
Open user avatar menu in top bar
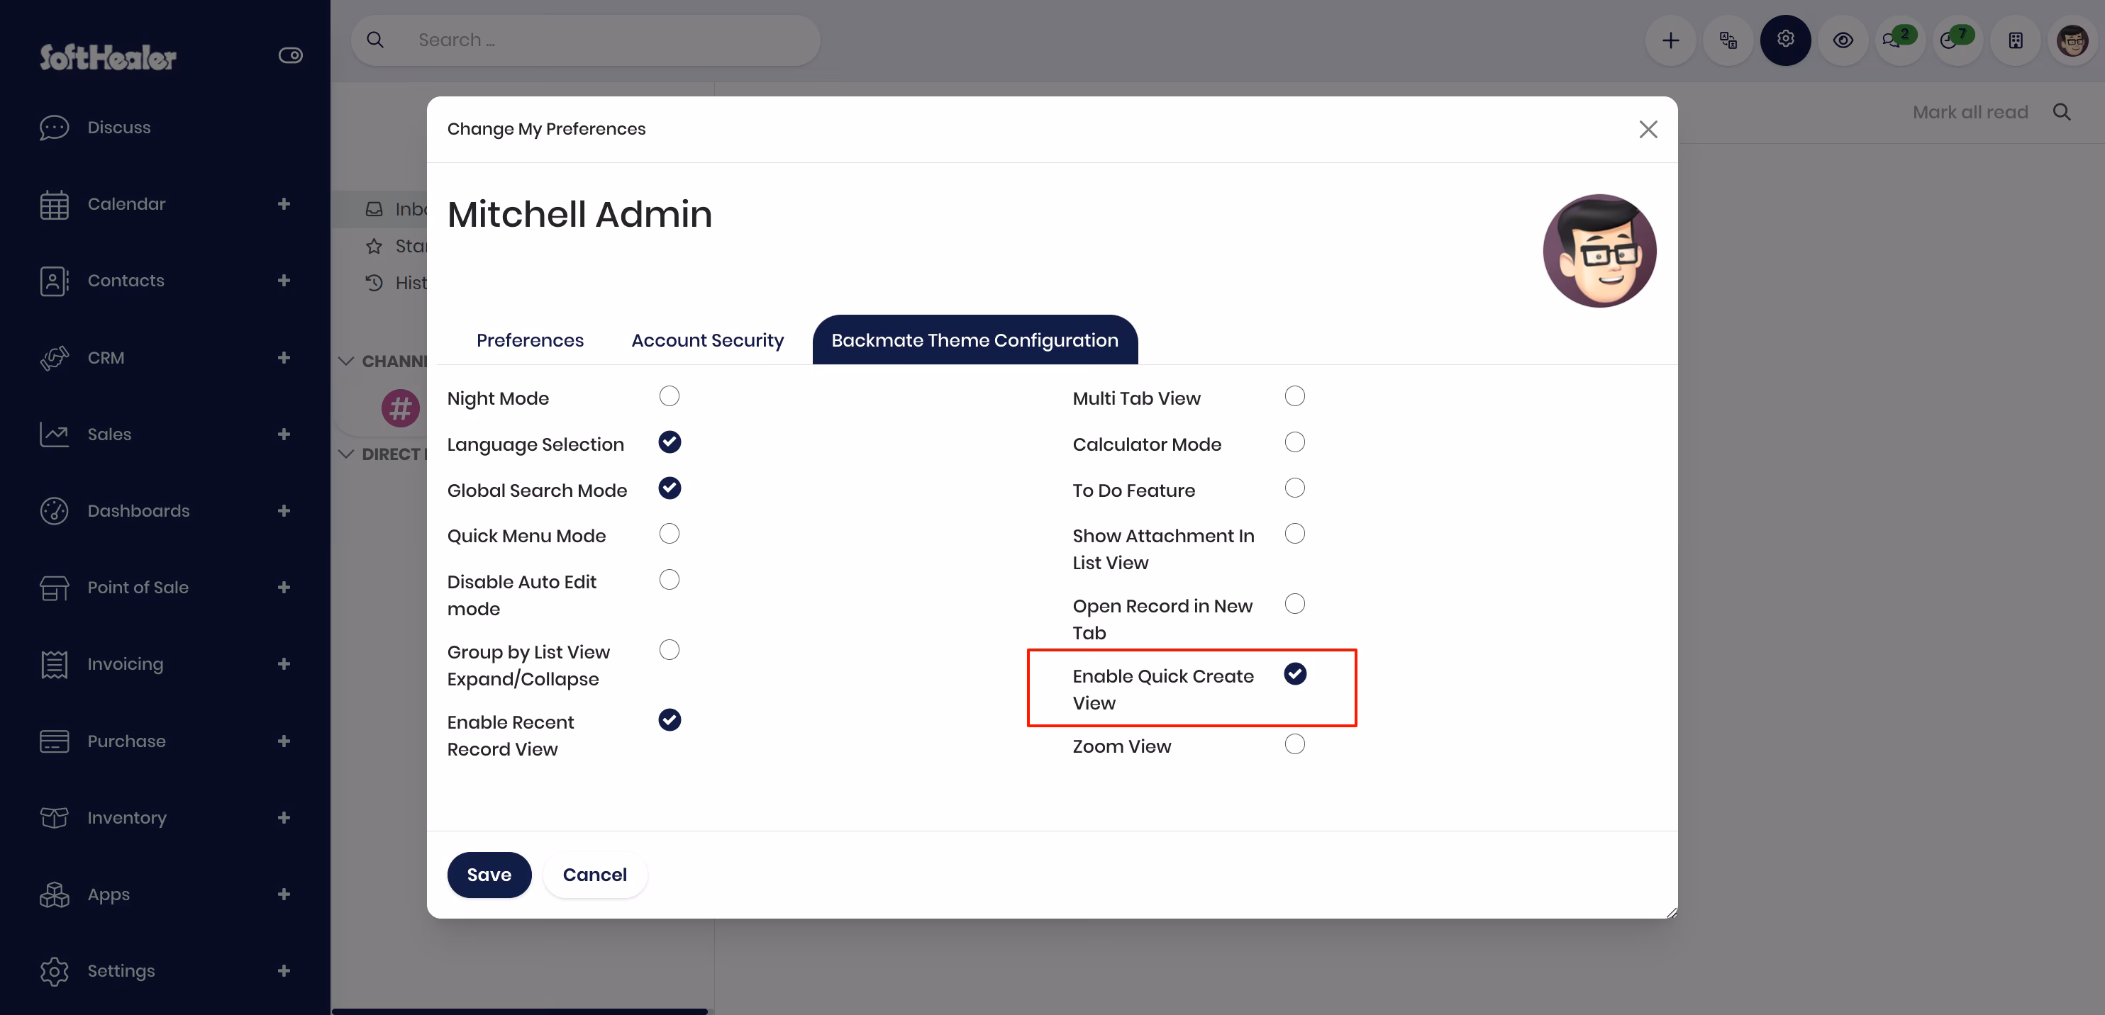(x=2072, y=40)
